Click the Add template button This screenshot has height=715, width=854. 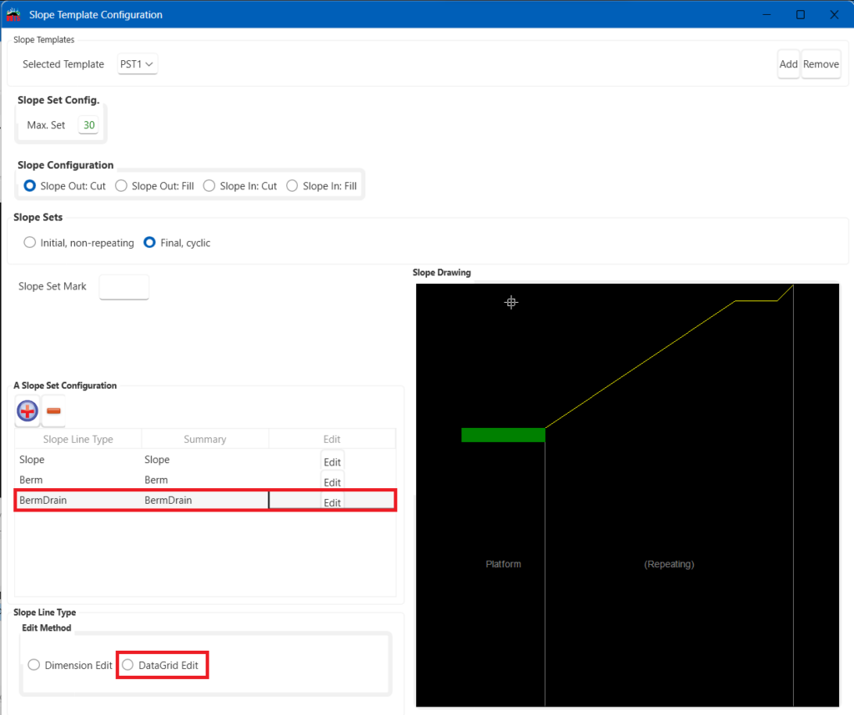788,64
